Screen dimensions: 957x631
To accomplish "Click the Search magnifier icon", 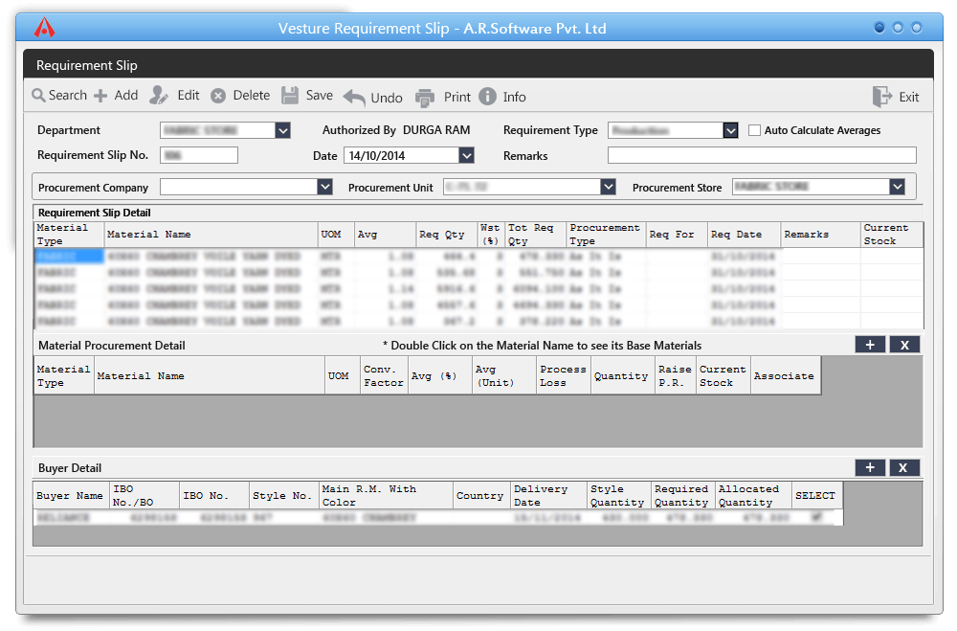I will pyautogui.click(x=38, y=96).
